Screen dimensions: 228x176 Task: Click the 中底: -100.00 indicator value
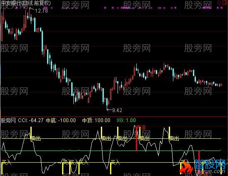click(x=61, y=120)
